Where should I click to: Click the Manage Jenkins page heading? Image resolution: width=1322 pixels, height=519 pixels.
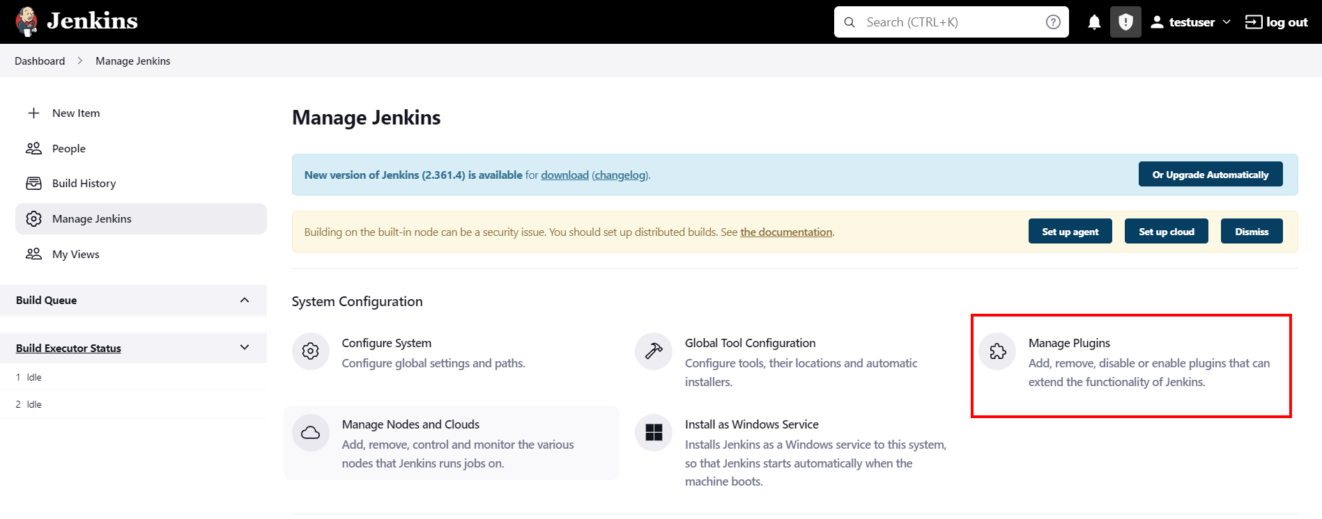coord(366,118)
